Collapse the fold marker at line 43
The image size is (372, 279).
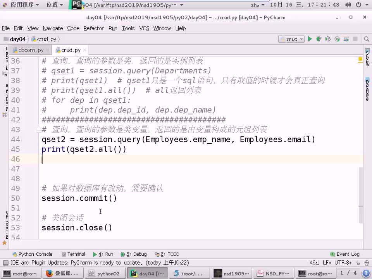click(38, 129)
